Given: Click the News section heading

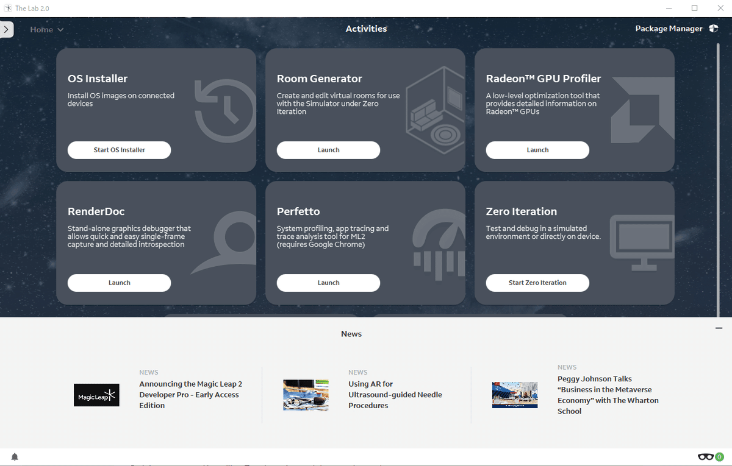Looking at the screenshot, I should click(x=351, y=334).
